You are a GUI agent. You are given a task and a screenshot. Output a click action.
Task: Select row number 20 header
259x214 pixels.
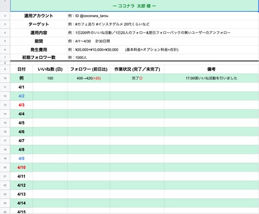point(5,167)
